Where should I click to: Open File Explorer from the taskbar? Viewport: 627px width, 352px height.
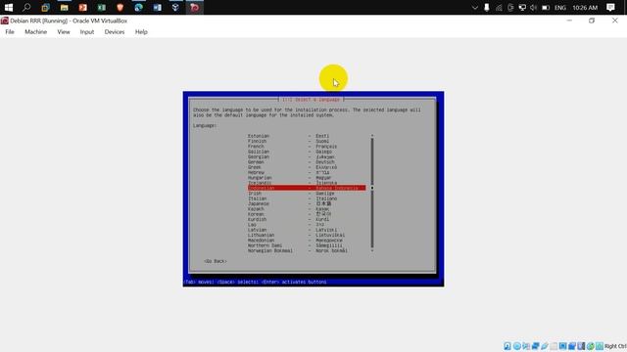tap(64, 7)
